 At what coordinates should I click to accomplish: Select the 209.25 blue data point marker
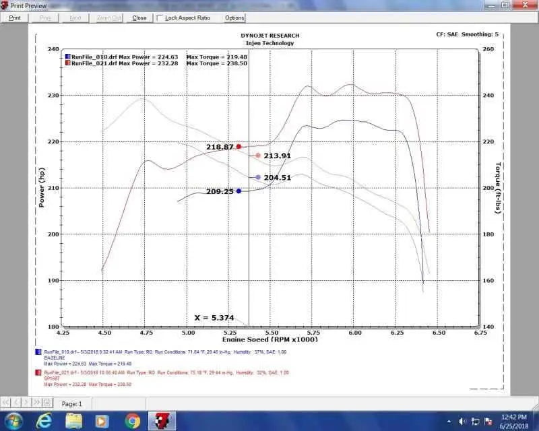pyautogui.click(x=239, y=191)
